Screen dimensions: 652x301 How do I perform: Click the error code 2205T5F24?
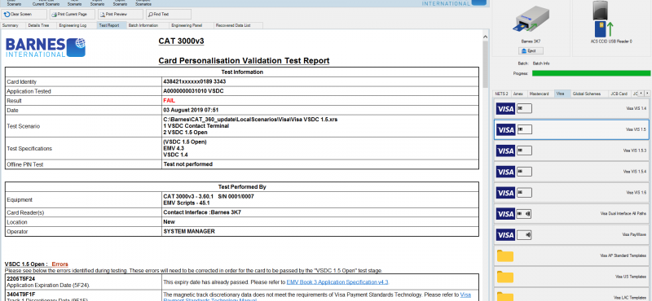click(x=21, y=278)
